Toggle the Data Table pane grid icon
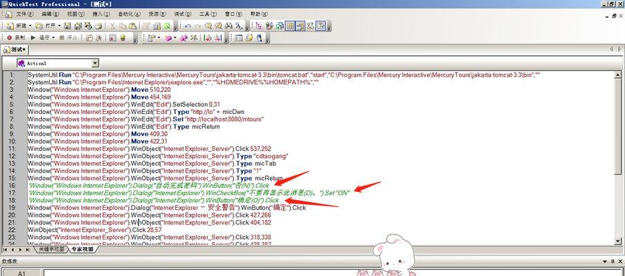The width and height of the screenshot is (625, 276). (290, 26)
